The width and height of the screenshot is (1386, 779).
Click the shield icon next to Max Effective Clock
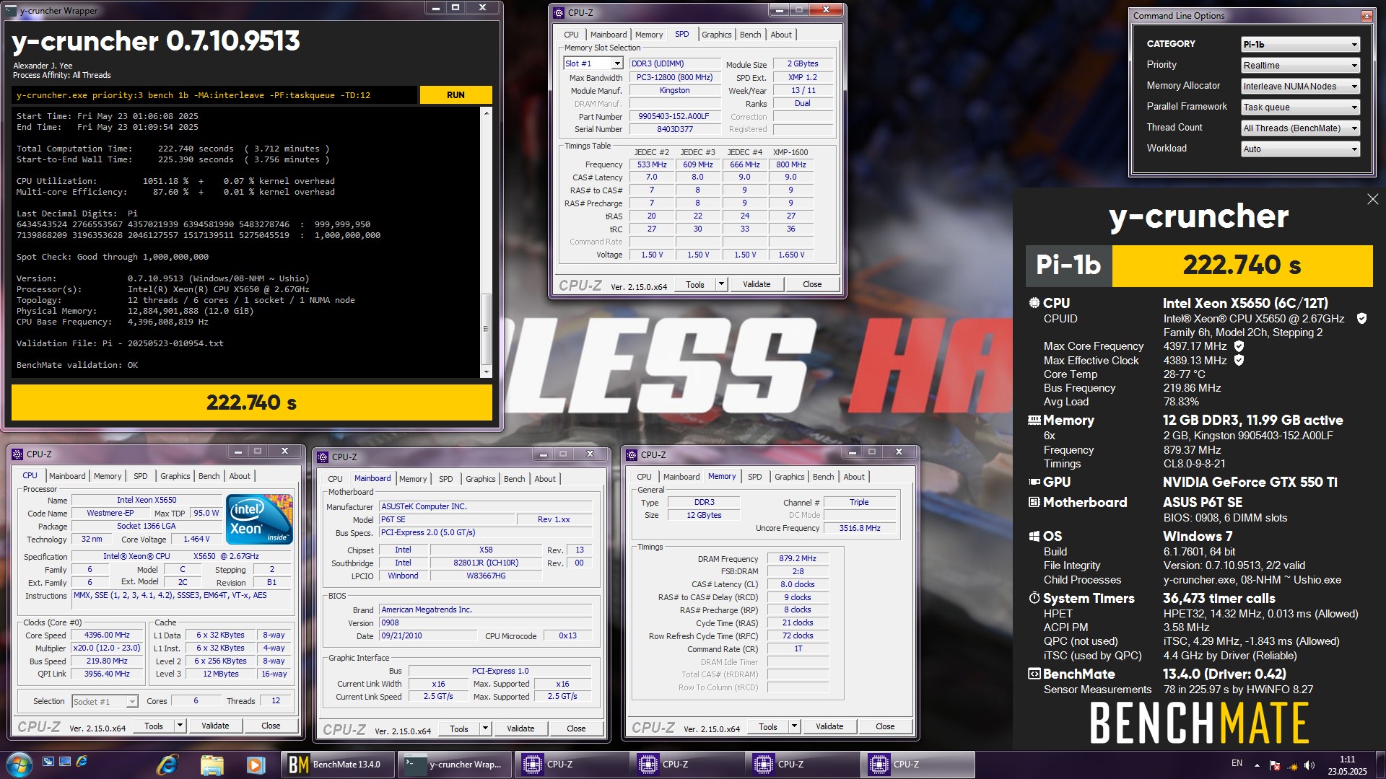pos(1239,360)
